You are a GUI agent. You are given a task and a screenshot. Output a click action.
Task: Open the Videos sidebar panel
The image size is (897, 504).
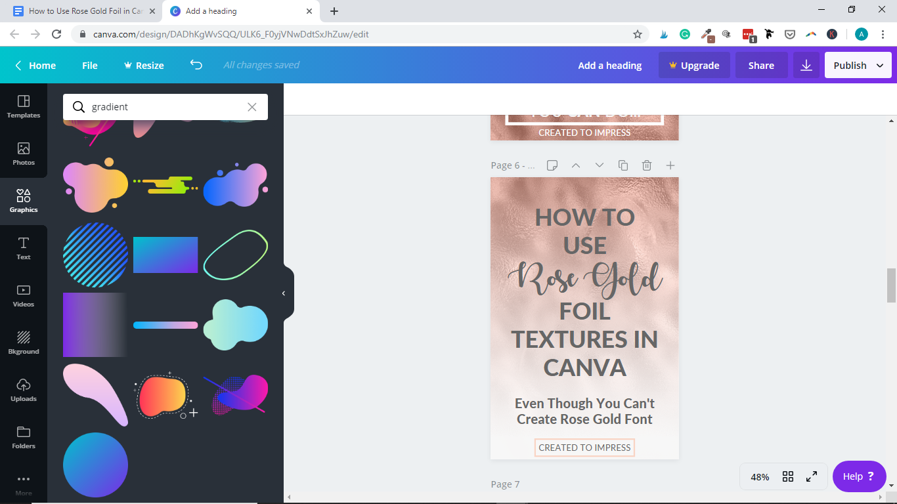point(24,295)
